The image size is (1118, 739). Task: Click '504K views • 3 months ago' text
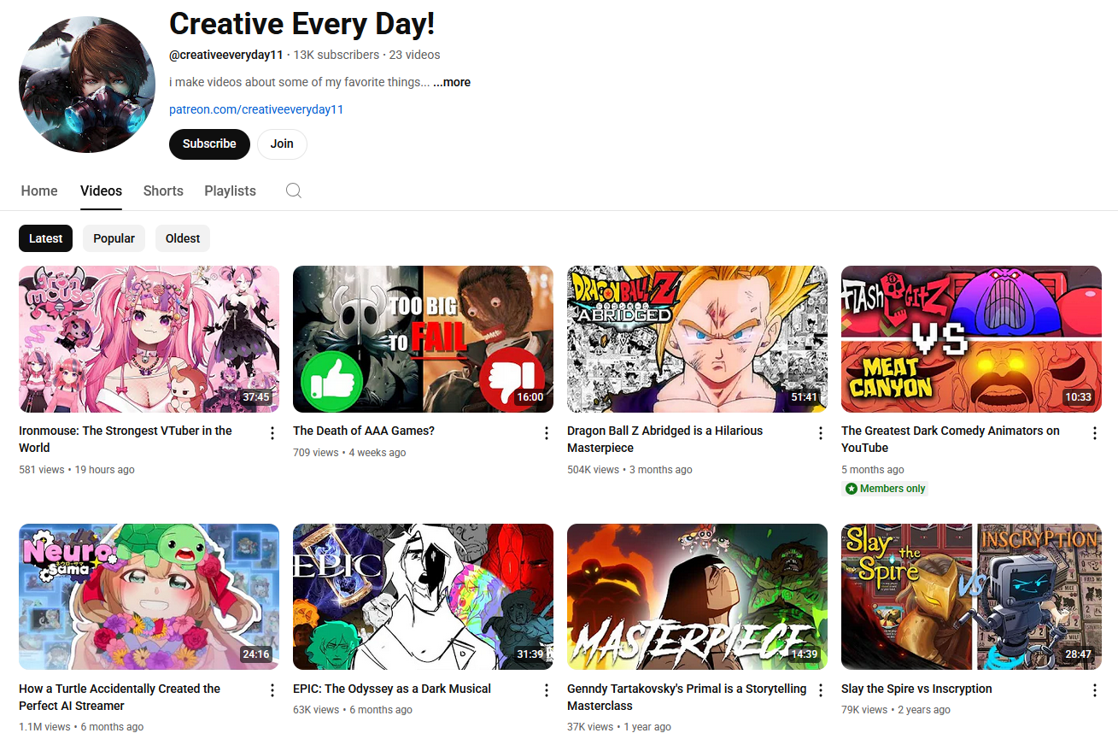point(629,470)
